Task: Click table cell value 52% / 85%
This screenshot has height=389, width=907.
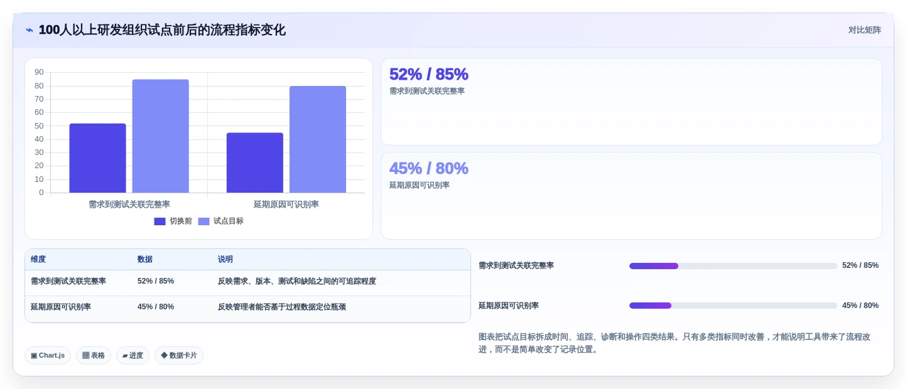Action: tap(156, 281)
